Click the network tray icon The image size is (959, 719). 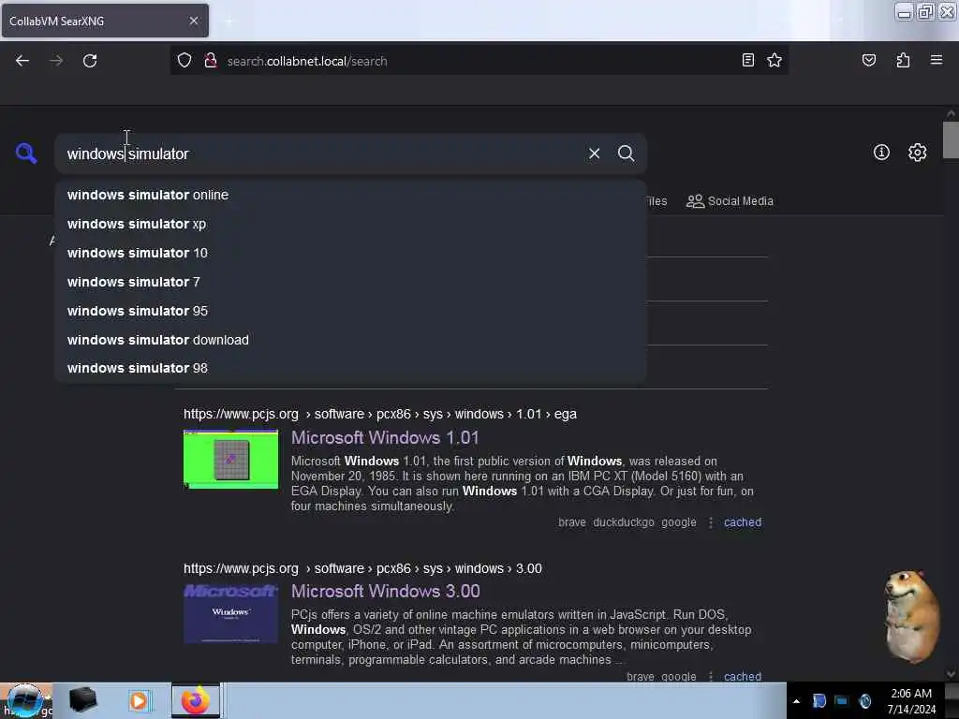click(842, 701)
